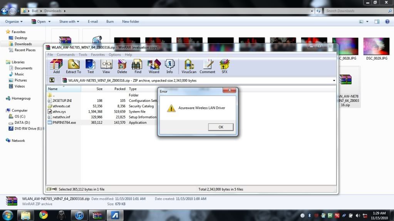The height and width of the screenshot is (221, 394).
Task: Open the Organize dropdown in Explorer
Action: 14,22
